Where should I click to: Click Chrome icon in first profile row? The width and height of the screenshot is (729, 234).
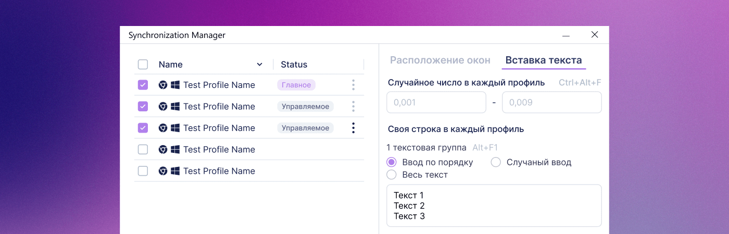pyautogui.click(x=163, y=85)
